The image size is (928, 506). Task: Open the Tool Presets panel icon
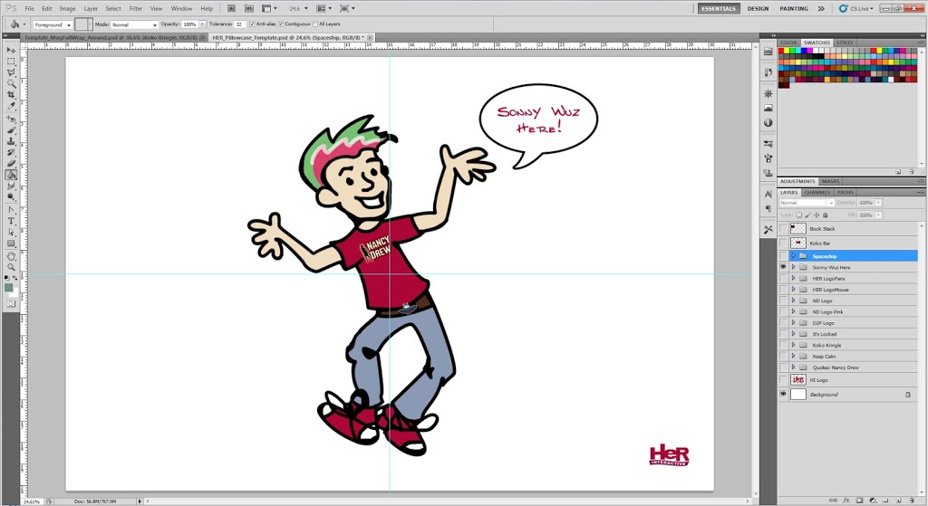[768, 229]
